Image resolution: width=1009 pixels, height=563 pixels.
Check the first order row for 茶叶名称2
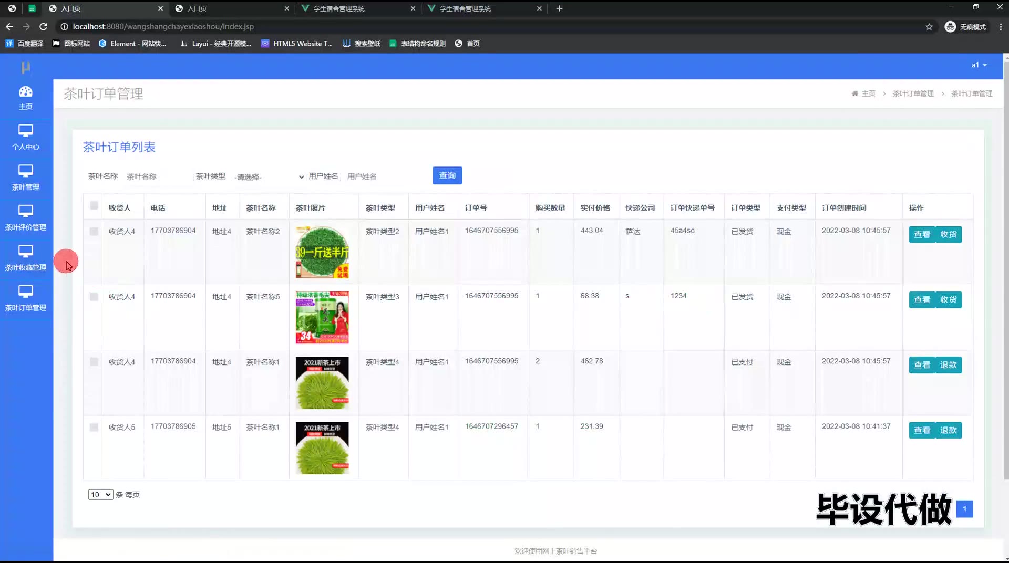point(94,232)
